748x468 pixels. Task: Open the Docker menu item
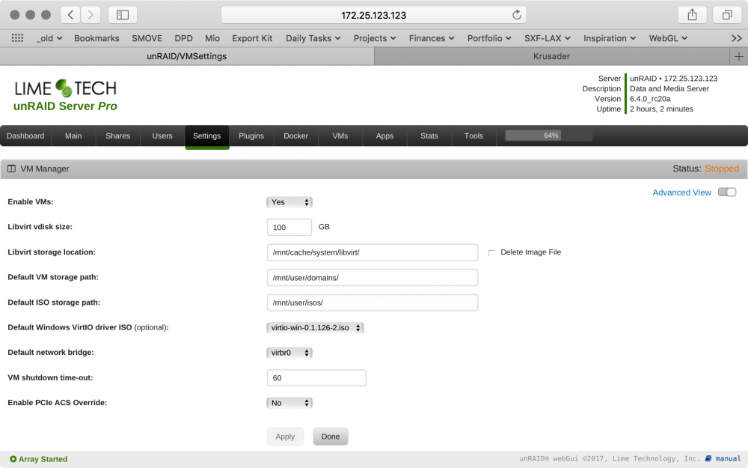[295, 136]
